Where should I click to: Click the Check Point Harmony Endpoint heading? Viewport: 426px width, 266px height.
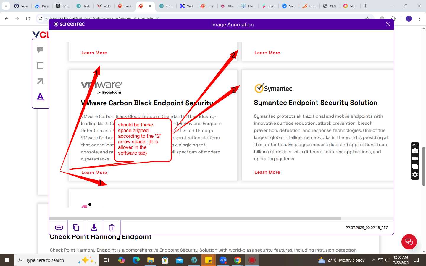101,237
